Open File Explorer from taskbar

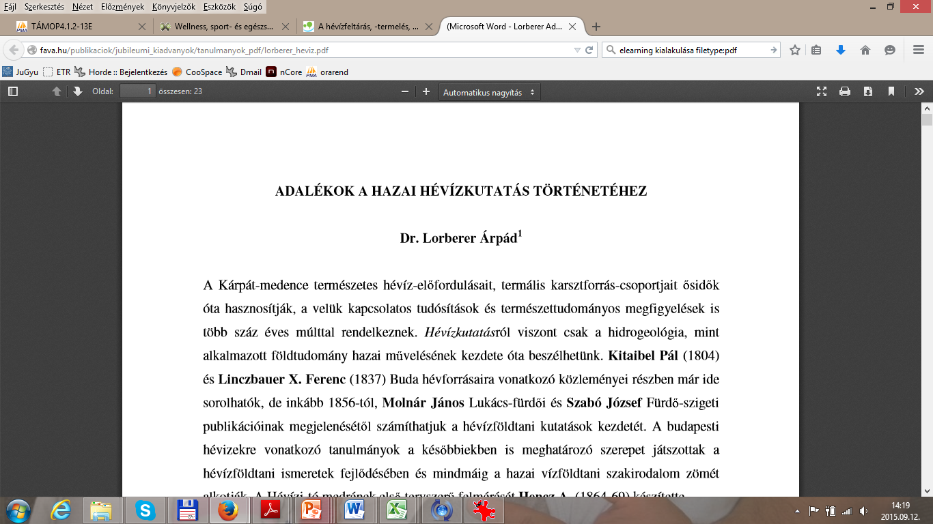[102, 510]
